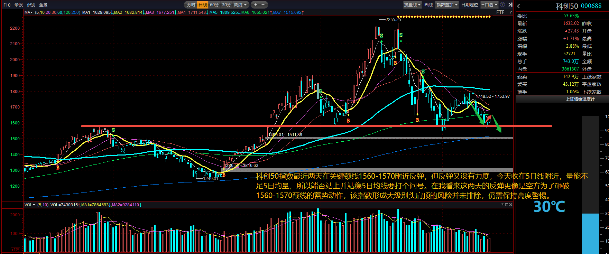Viewport: 609px width, 254px height.
Task: Open the 周线 period dropdown
Action: pos(240,5)
